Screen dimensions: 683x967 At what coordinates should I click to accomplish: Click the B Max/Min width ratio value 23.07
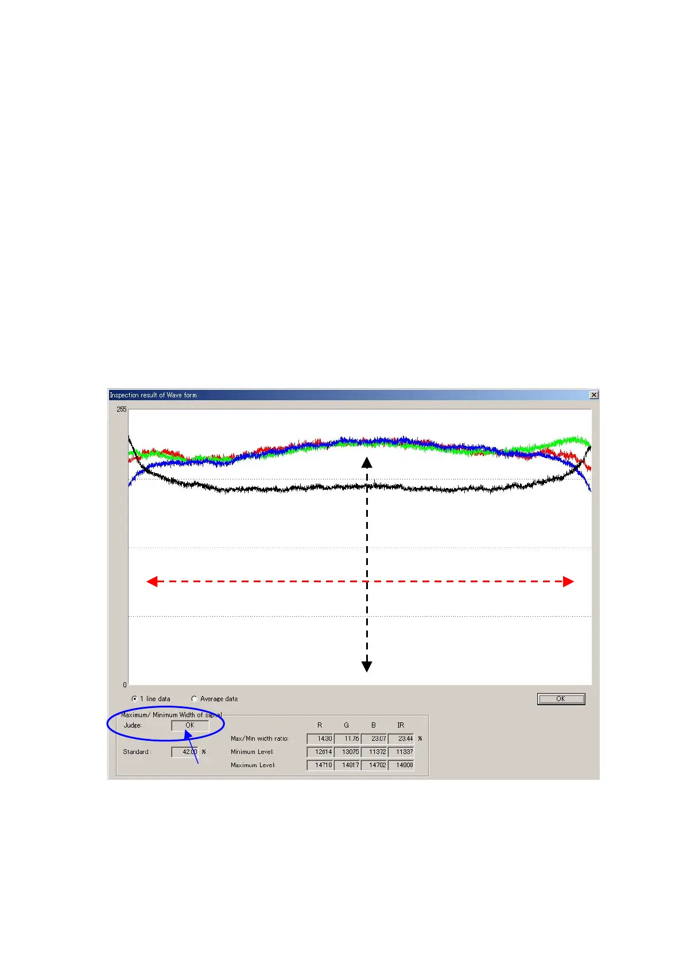click(x=374, y=738)
